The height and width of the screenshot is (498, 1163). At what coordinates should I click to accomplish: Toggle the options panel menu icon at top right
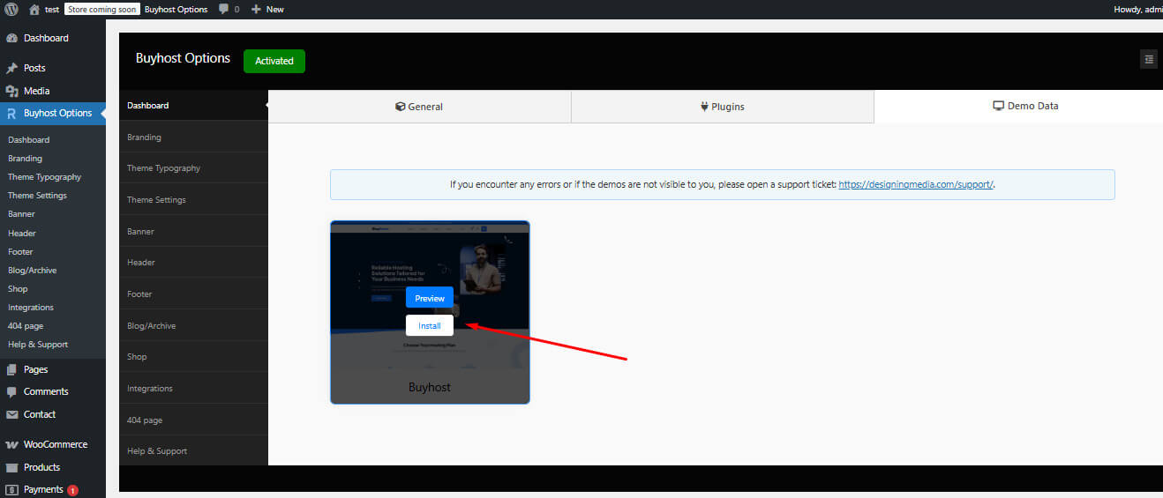(1148, 59)
